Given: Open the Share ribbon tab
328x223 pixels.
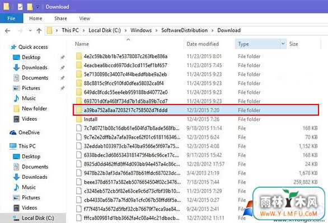Looking at the screenshot, I should 60,18.
